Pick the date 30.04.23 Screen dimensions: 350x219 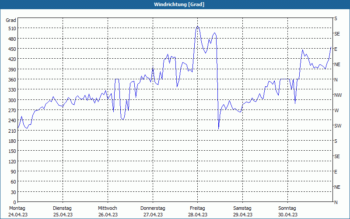point(288,215)
